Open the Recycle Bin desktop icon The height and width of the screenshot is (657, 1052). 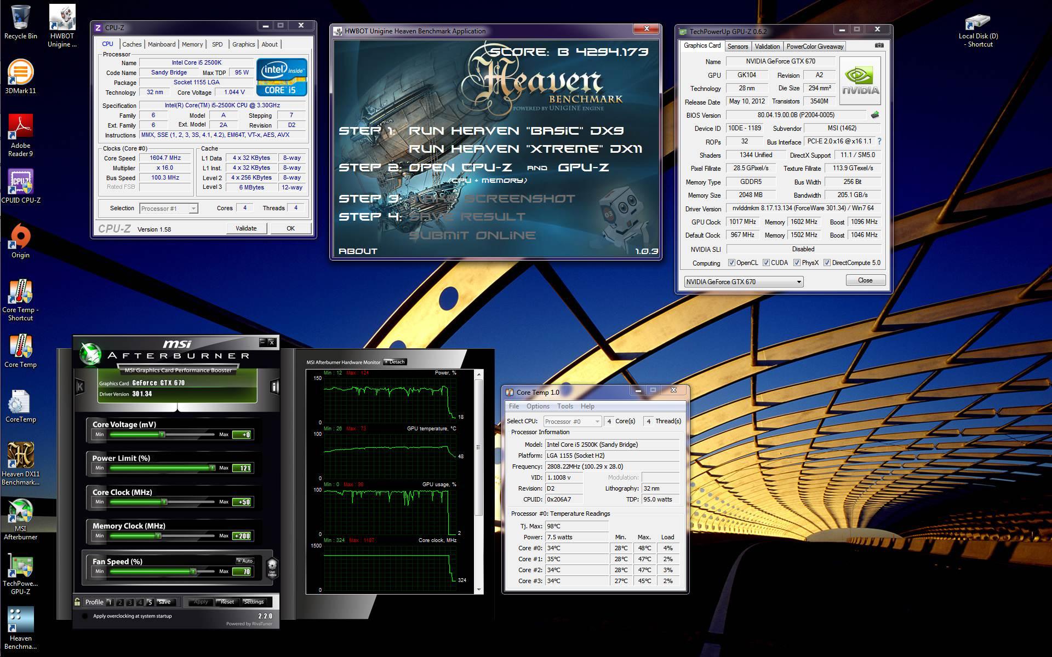[x=20, y=22]
